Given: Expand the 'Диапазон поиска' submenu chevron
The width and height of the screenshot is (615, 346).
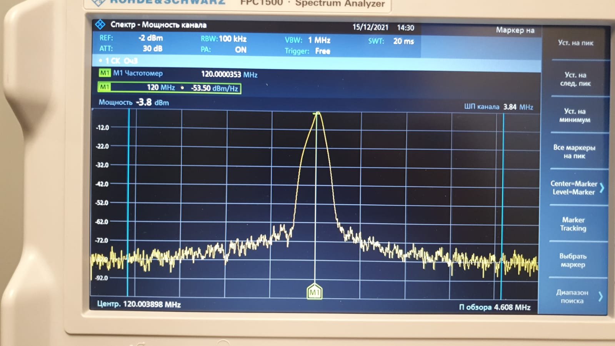Looking at the screenshot, I should point(600,296).
